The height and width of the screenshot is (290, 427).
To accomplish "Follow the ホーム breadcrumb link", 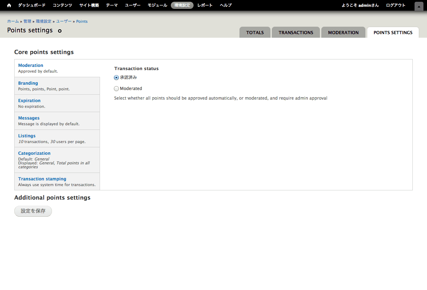I will 13,21.
